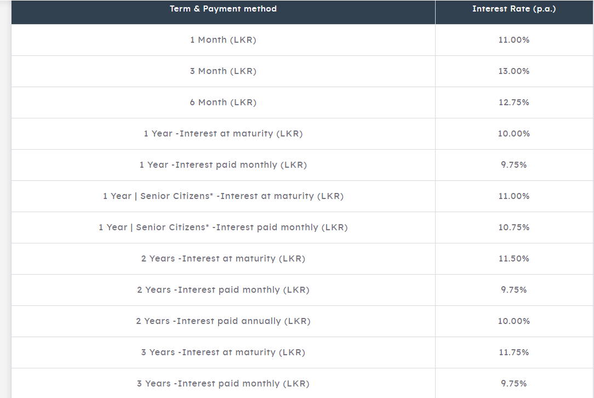
Task: Select the 1 Month (LKR) row label
Action: click(223, 40)
